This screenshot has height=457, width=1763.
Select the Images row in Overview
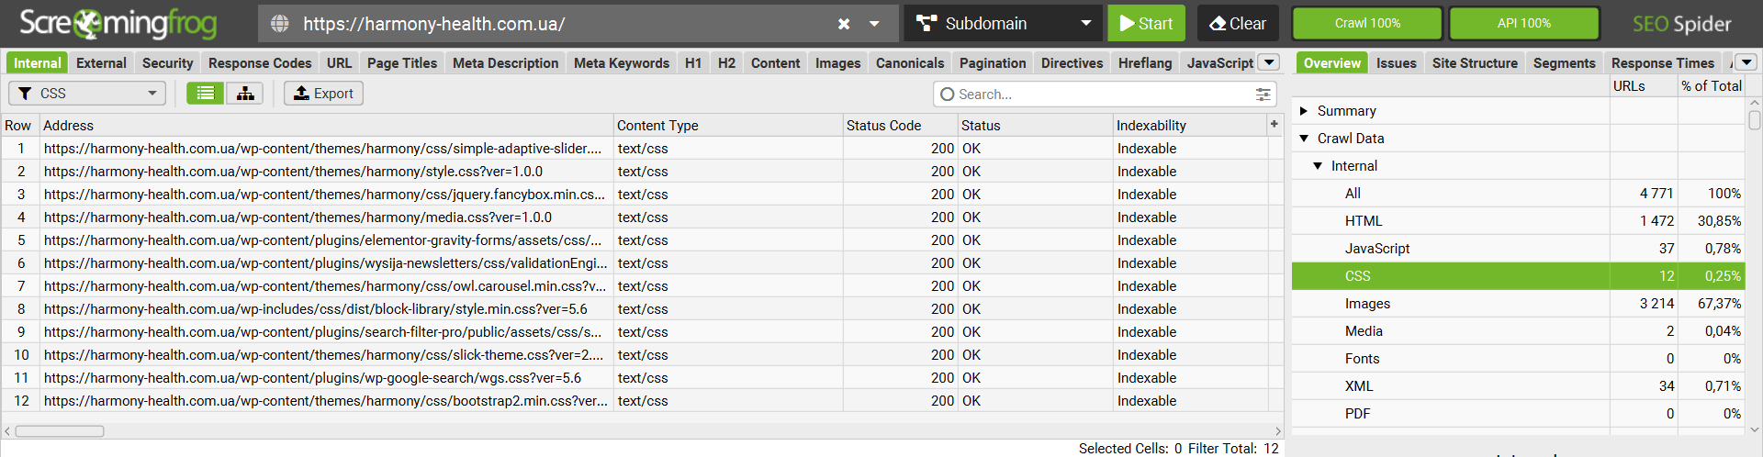tap(1367, 304)
